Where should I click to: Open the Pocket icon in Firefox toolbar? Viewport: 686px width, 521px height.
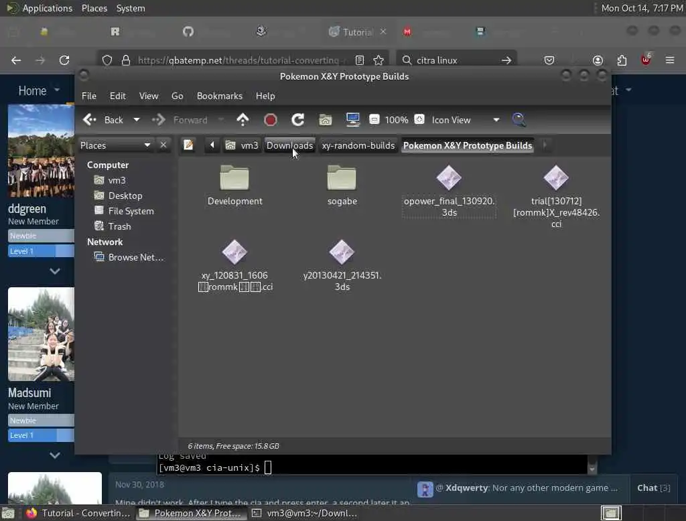[x=549, y=60]
